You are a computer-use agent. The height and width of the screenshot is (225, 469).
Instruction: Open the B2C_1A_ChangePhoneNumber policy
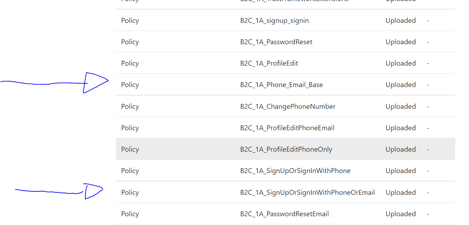tap(288, 106)
